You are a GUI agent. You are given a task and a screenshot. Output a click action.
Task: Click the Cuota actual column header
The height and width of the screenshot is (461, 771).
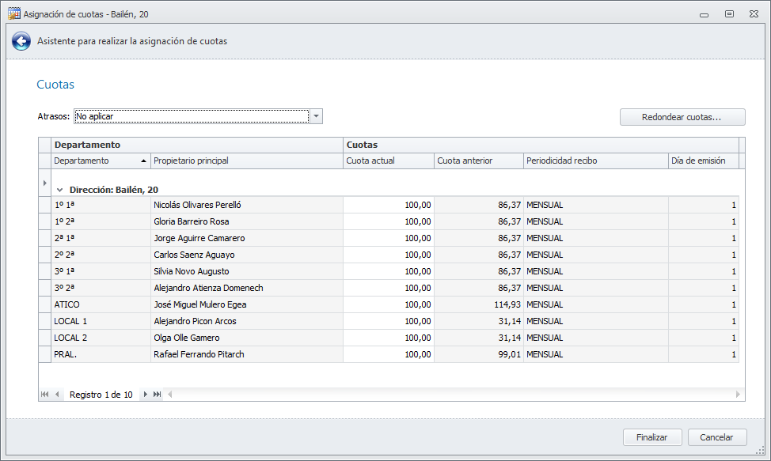388,161
